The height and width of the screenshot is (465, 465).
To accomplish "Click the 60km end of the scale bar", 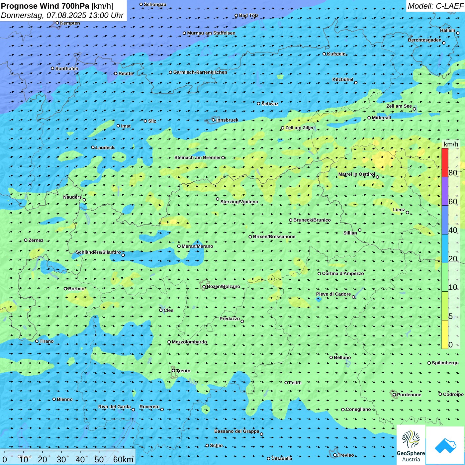I will tap(123, 459).
